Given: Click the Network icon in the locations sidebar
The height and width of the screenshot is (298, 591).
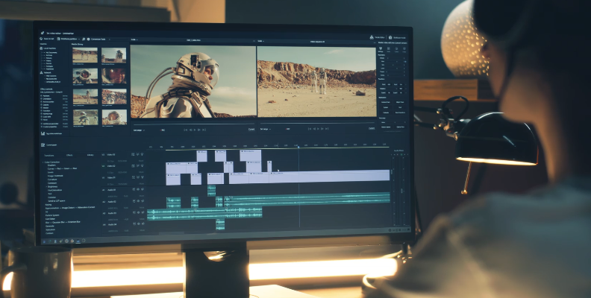Looking at the screenshot, I should pyautogui.click(x=42, y=72).
